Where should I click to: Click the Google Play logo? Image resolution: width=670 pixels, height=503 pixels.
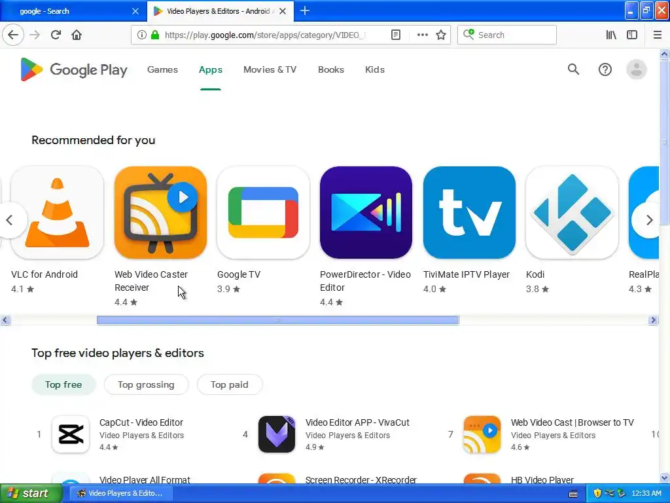pos(74,69)
